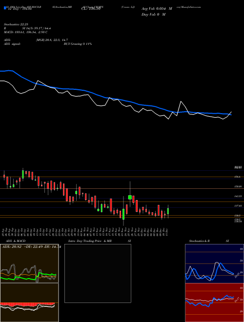
Task: Click the 'Stochastics & R' panel title
Action: (200, 241)
